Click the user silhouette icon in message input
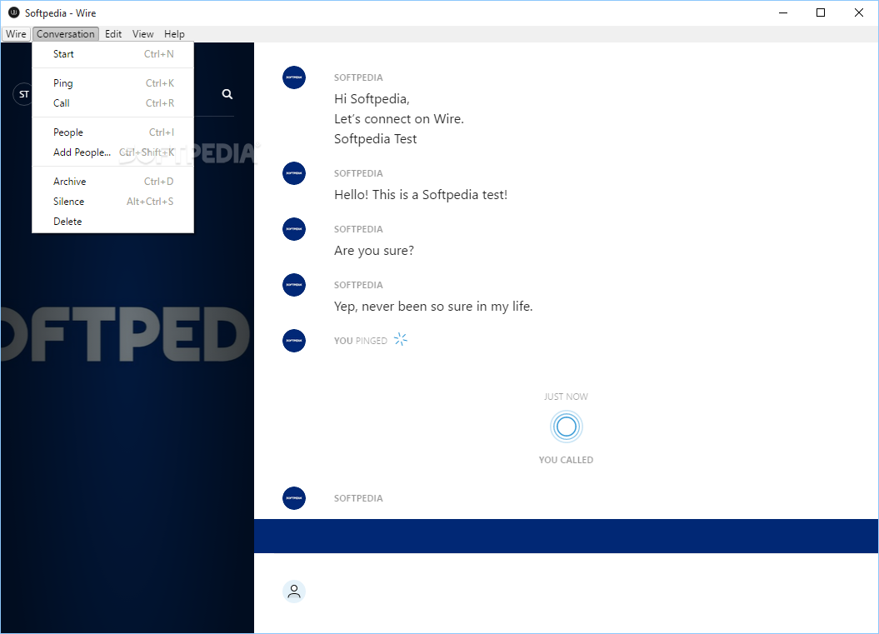Screen dimensions: 879x634 click(x=294, y=592)
